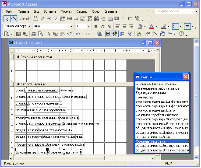
Task: Select the Page Break tool
Action: click(103, 19)
